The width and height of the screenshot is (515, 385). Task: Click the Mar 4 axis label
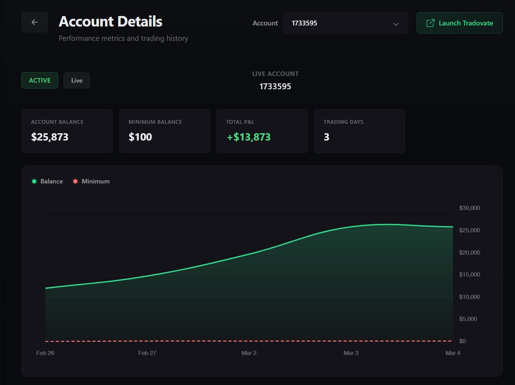coord(453,353)
